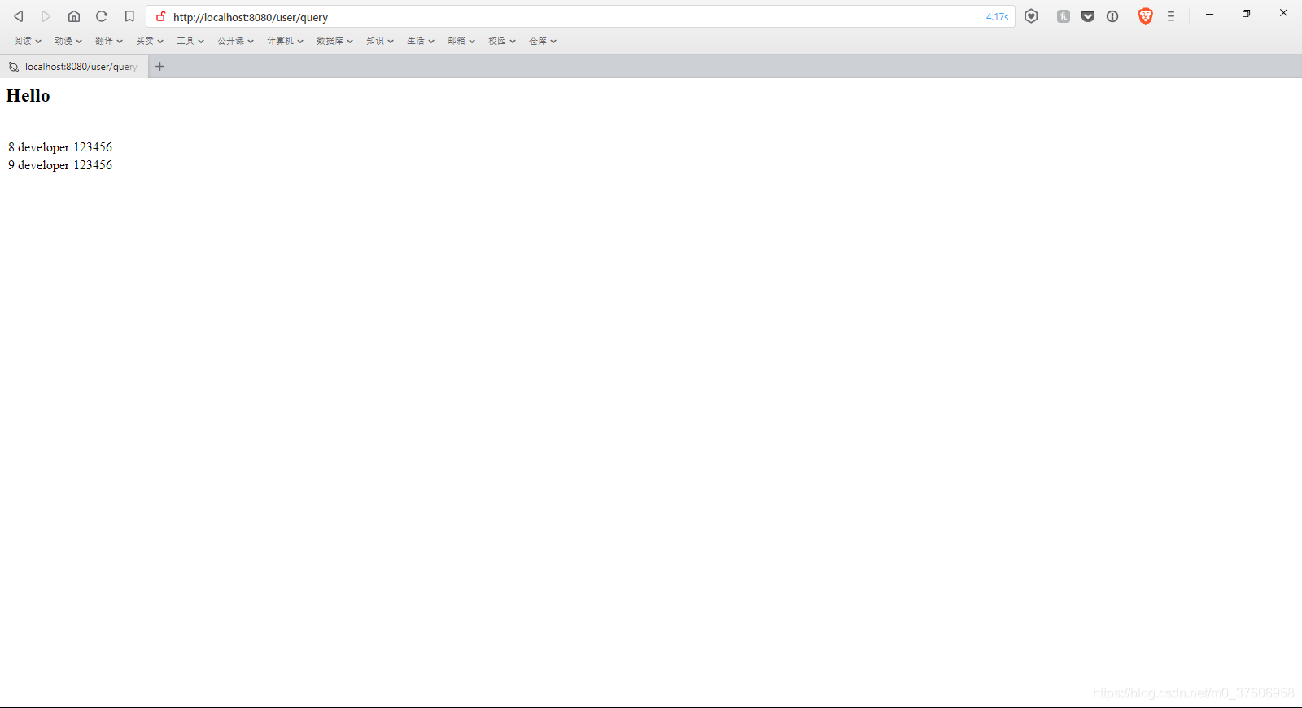1302x708 pixels.
Task: Open a new tab with plus button
Action: pos(160,67)
